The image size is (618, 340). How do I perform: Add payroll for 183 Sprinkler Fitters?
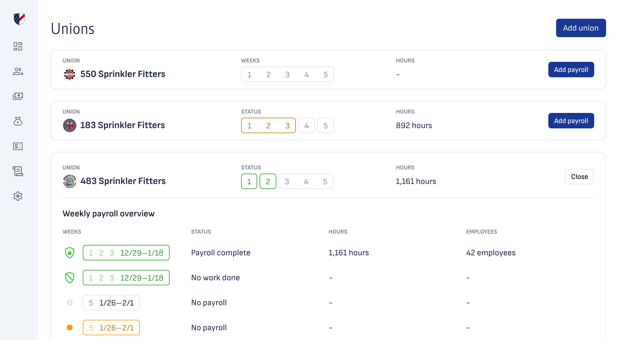(x=571, y=121)
